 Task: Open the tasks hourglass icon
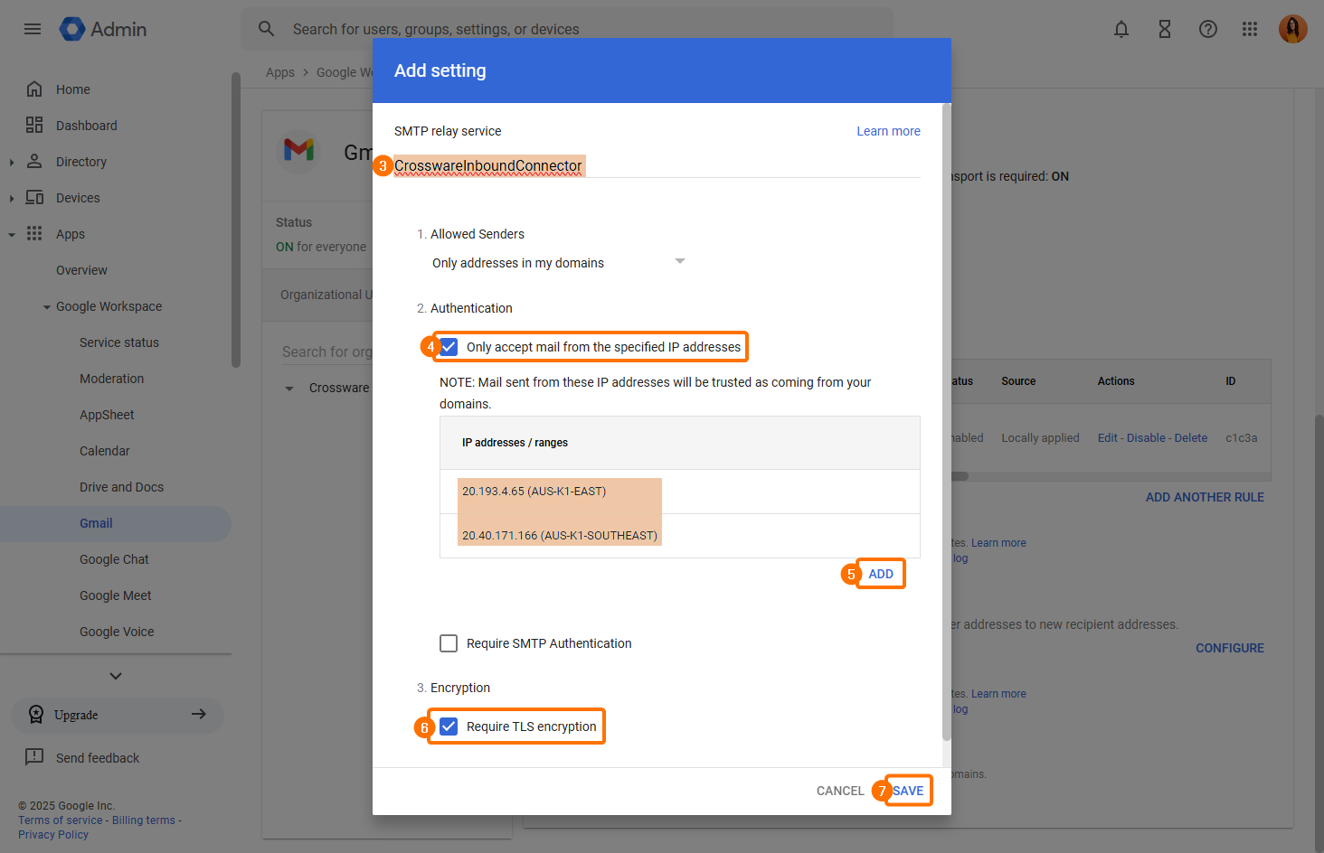click(1165, 29)
